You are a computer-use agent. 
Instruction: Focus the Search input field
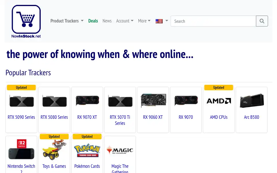pyautogui.click(x=214, y=21)
